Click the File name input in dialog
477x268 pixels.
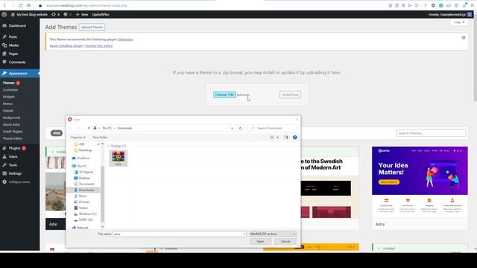(x=180, y=234)
